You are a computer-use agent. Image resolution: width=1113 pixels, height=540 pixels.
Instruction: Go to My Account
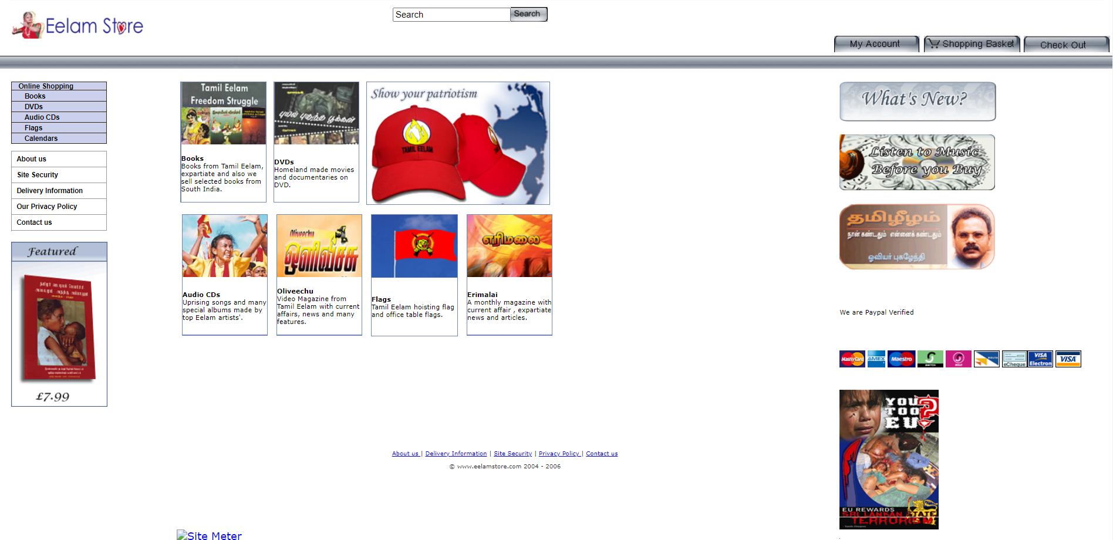click(x=875, y=44)
